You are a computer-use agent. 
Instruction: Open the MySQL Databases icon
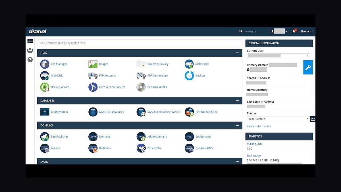pos(93,112)
